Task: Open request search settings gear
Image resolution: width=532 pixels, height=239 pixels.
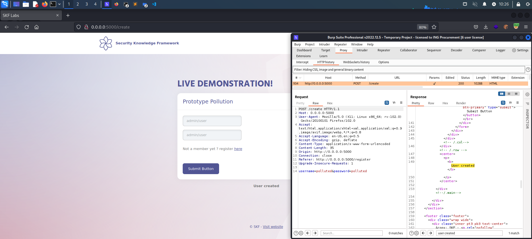Action: click(x=301, y=233)
